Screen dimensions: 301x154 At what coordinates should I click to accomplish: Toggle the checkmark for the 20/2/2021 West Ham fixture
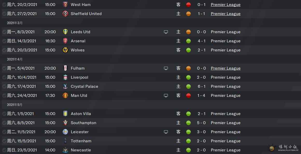(4, 5)
